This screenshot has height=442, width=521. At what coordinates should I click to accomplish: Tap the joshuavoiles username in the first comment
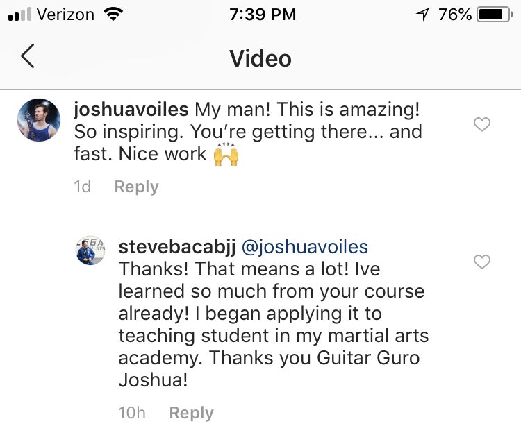(x=131, y=110)
